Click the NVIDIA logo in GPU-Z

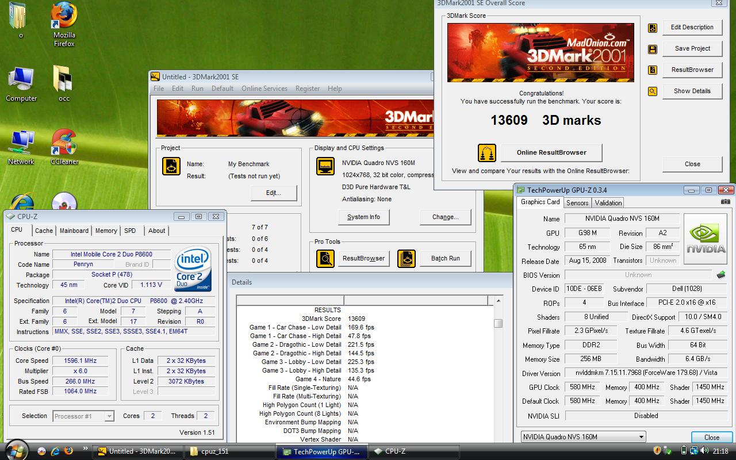706,239
